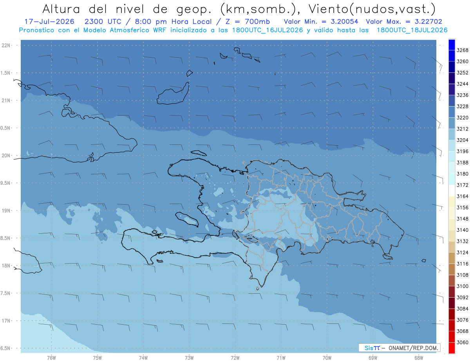The height and width of the screenshot is (363, 470).
Task: Click the '3196' colorbar value
Action: tap(463, 151)
